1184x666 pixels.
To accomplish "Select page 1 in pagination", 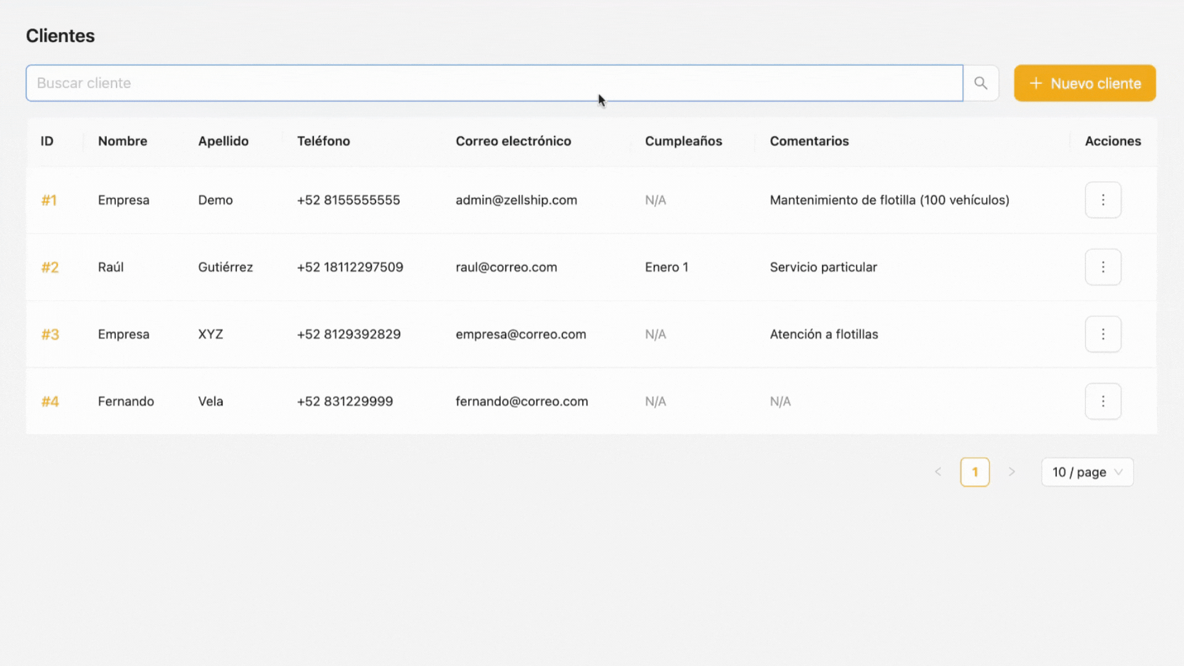I will (975, 472).
